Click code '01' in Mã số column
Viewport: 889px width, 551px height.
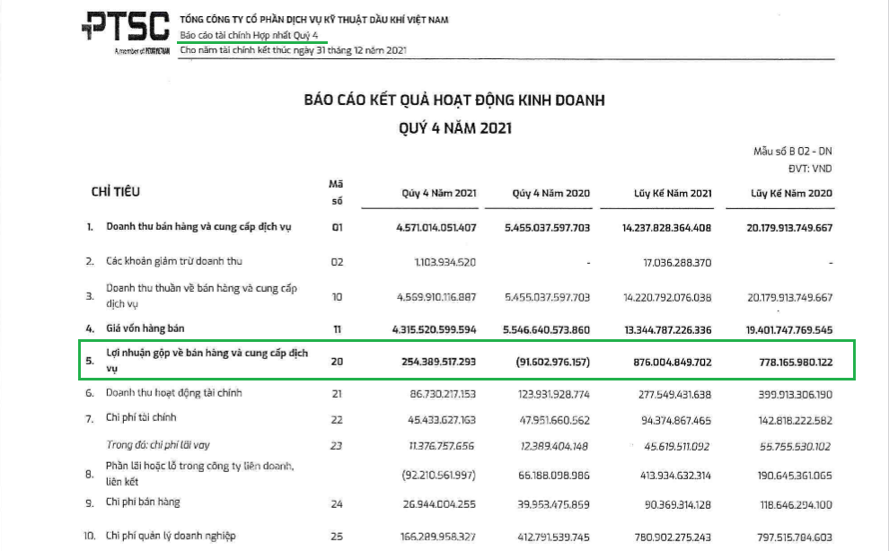[338, 228]
